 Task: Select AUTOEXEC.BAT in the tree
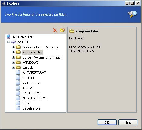[34, 73]
